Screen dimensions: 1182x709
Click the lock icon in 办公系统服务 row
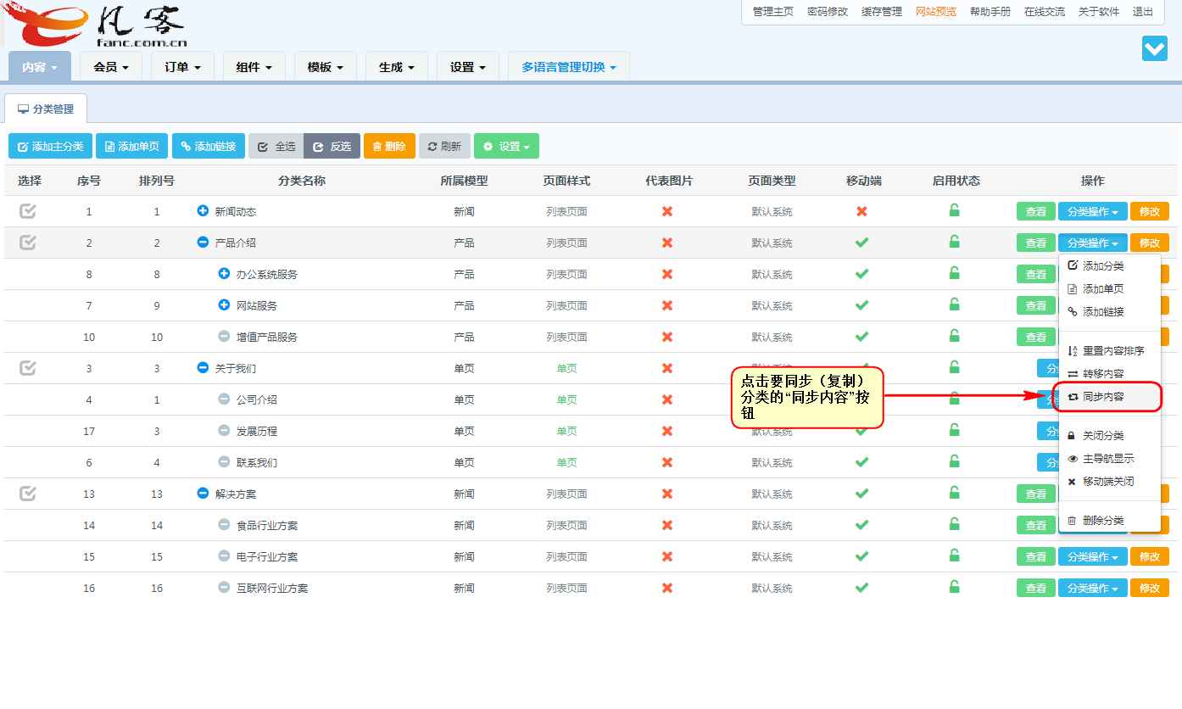tap(954, 273)
